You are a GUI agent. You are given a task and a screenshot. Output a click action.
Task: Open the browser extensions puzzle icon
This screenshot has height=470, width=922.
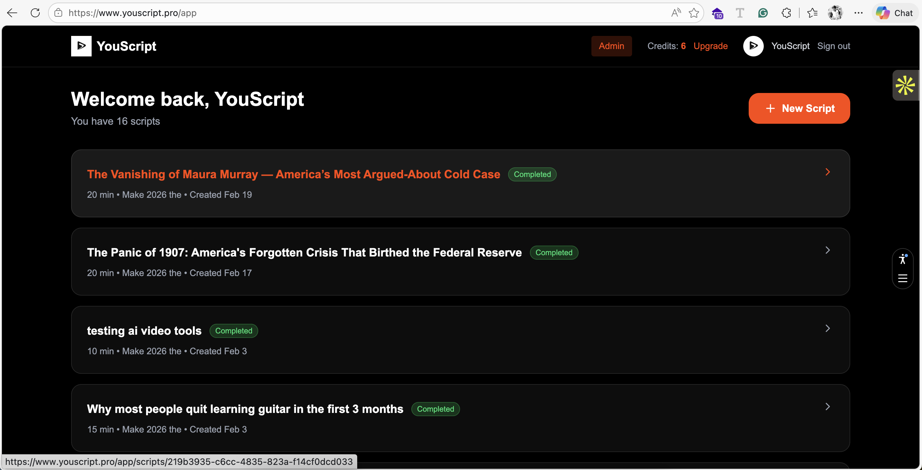click(786, 13)
